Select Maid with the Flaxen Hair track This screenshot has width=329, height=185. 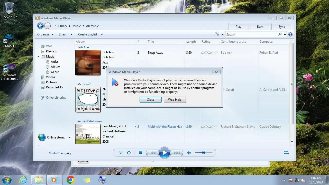click(165, 127)
